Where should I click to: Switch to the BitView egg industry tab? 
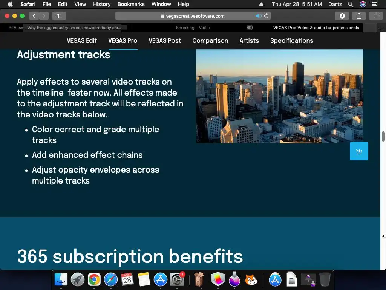pyautogui.click(x=65, y=28)
